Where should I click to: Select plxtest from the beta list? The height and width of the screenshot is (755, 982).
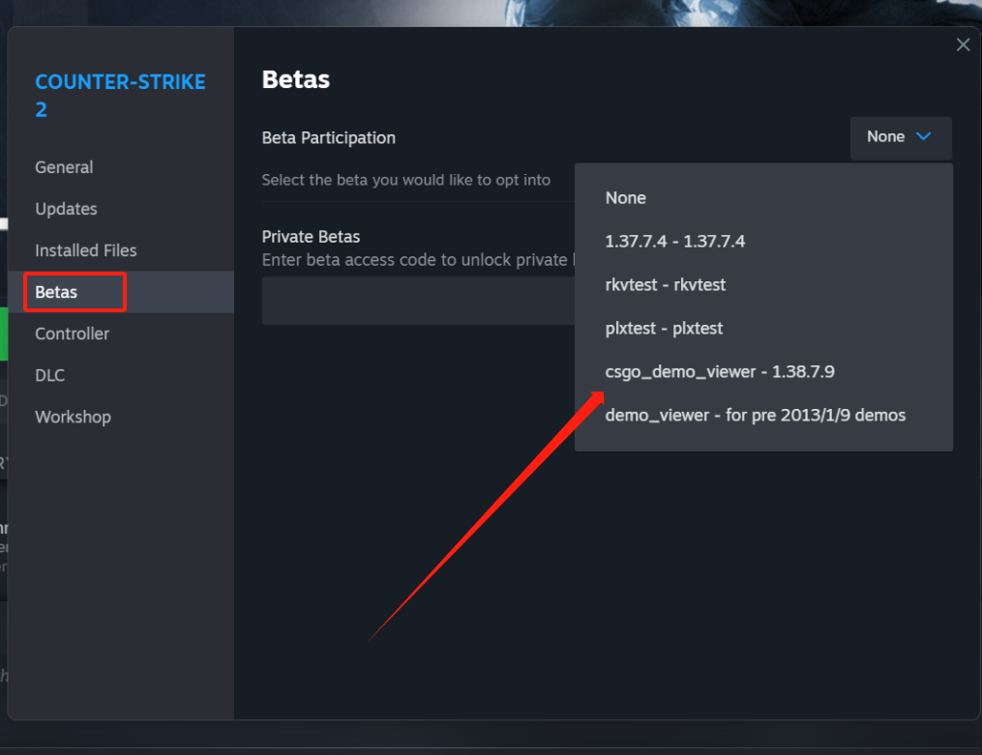(x=664, y=329)
